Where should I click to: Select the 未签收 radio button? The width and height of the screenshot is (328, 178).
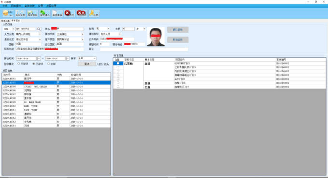coord(19,64)
